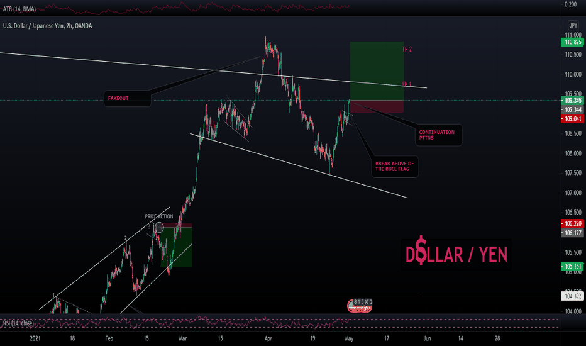Click the Apr label on time axis

click(x=268, y=338)
